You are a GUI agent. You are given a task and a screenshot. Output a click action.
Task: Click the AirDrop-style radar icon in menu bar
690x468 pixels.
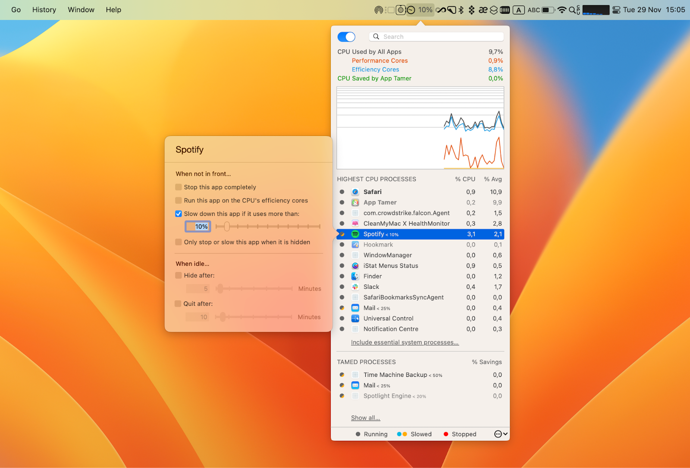(379, 10)
